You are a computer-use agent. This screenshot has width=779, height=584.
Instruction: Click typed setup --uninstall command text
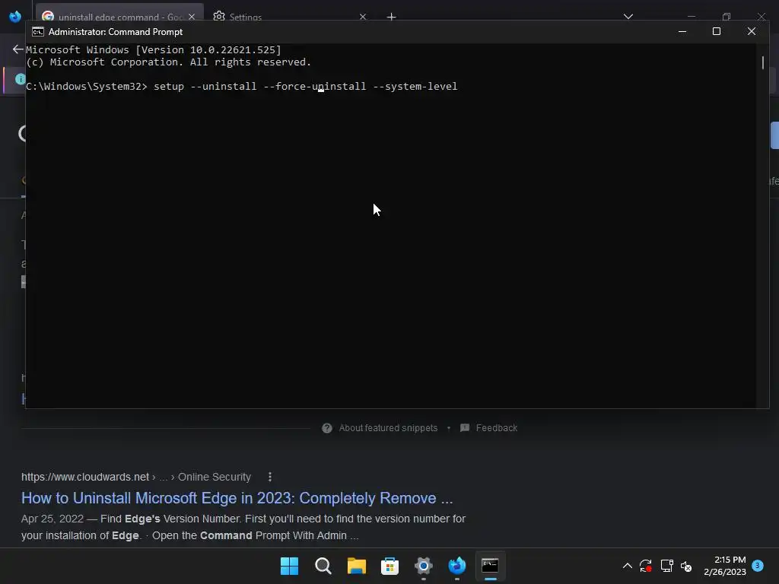tap(306, 87)
